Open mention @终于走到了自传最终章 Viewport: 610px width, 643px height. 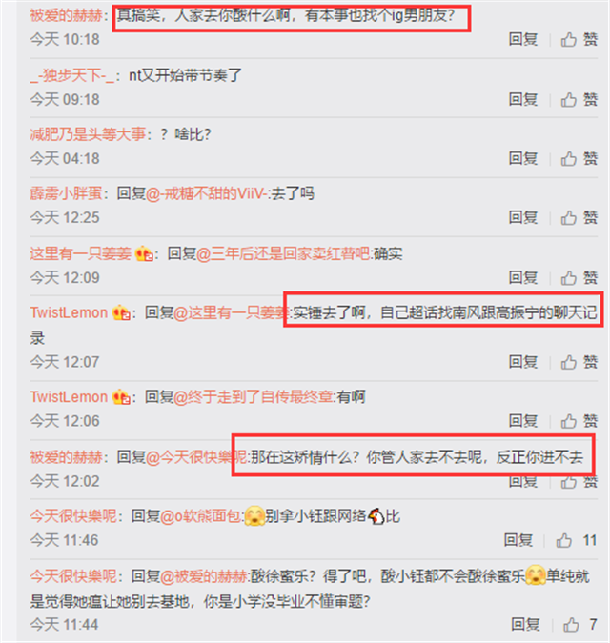point(254,397)
